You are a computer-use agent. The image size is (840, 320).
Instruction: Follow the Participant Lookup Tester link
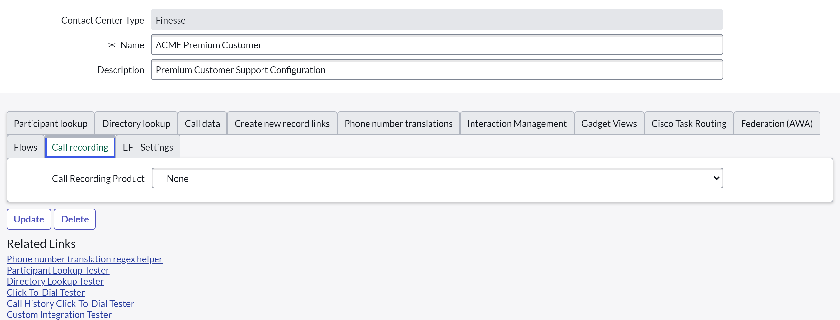(x=58, y=270)
